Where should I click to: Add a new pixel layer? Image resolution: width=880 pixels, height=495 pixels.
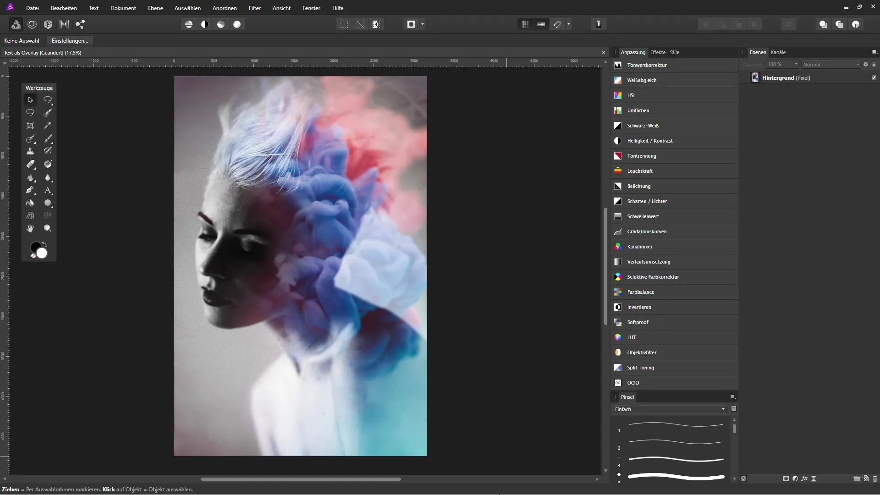click(866, 478)
